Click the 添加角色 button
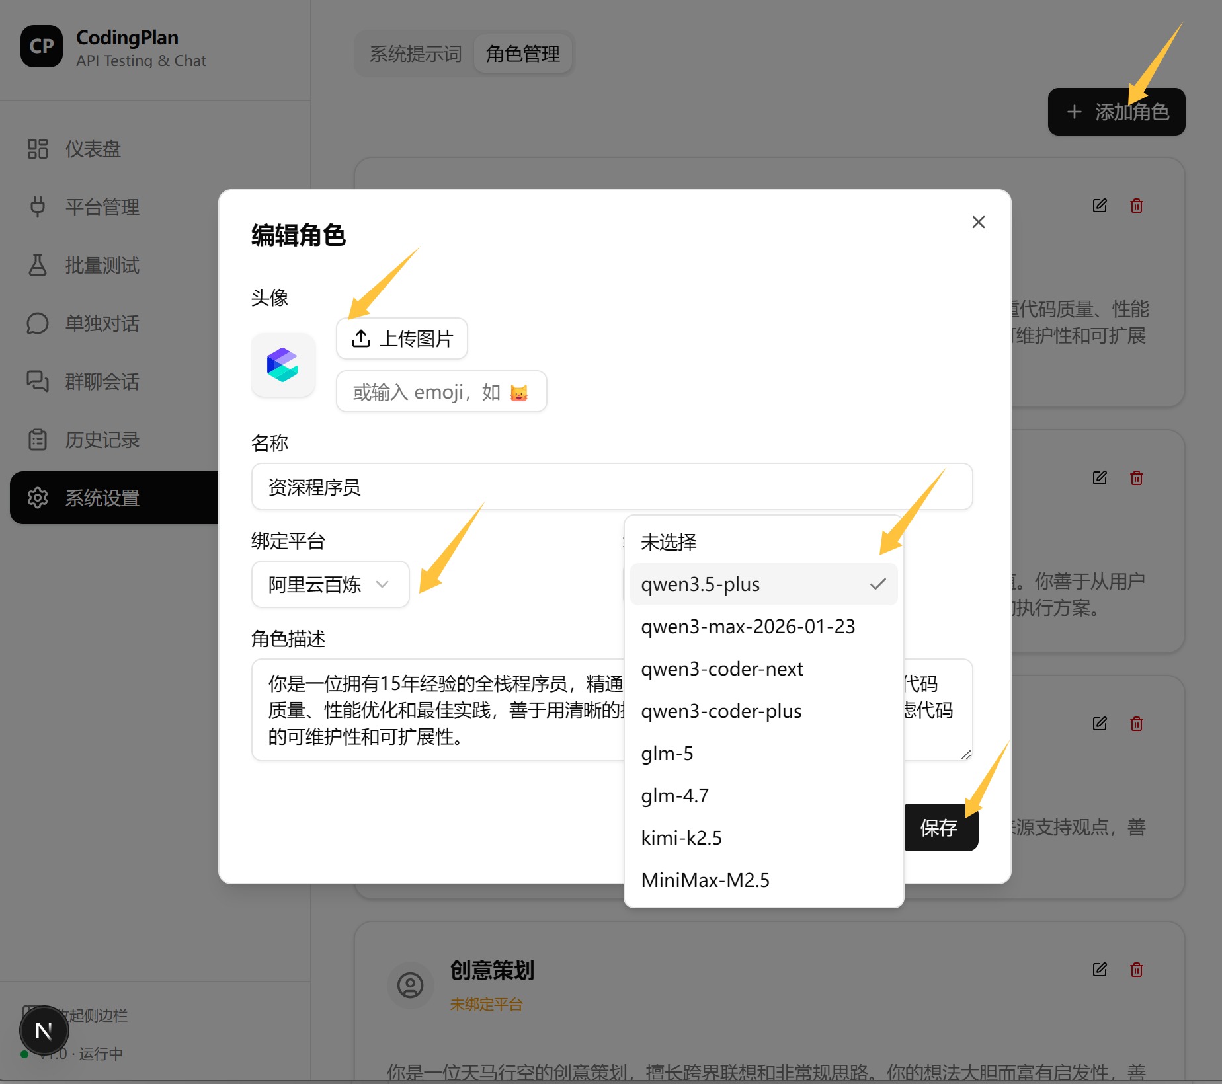1222x1084 pixels. [x=1116, y=112]
